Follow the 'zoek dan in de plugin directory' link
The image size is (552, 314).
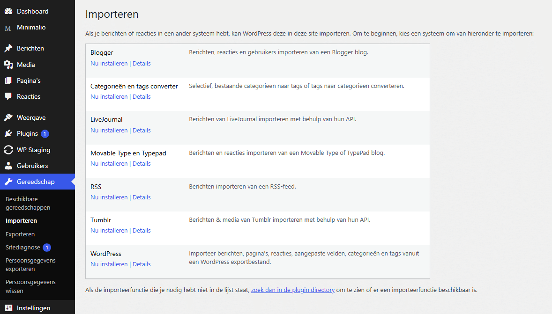point(292,290)
